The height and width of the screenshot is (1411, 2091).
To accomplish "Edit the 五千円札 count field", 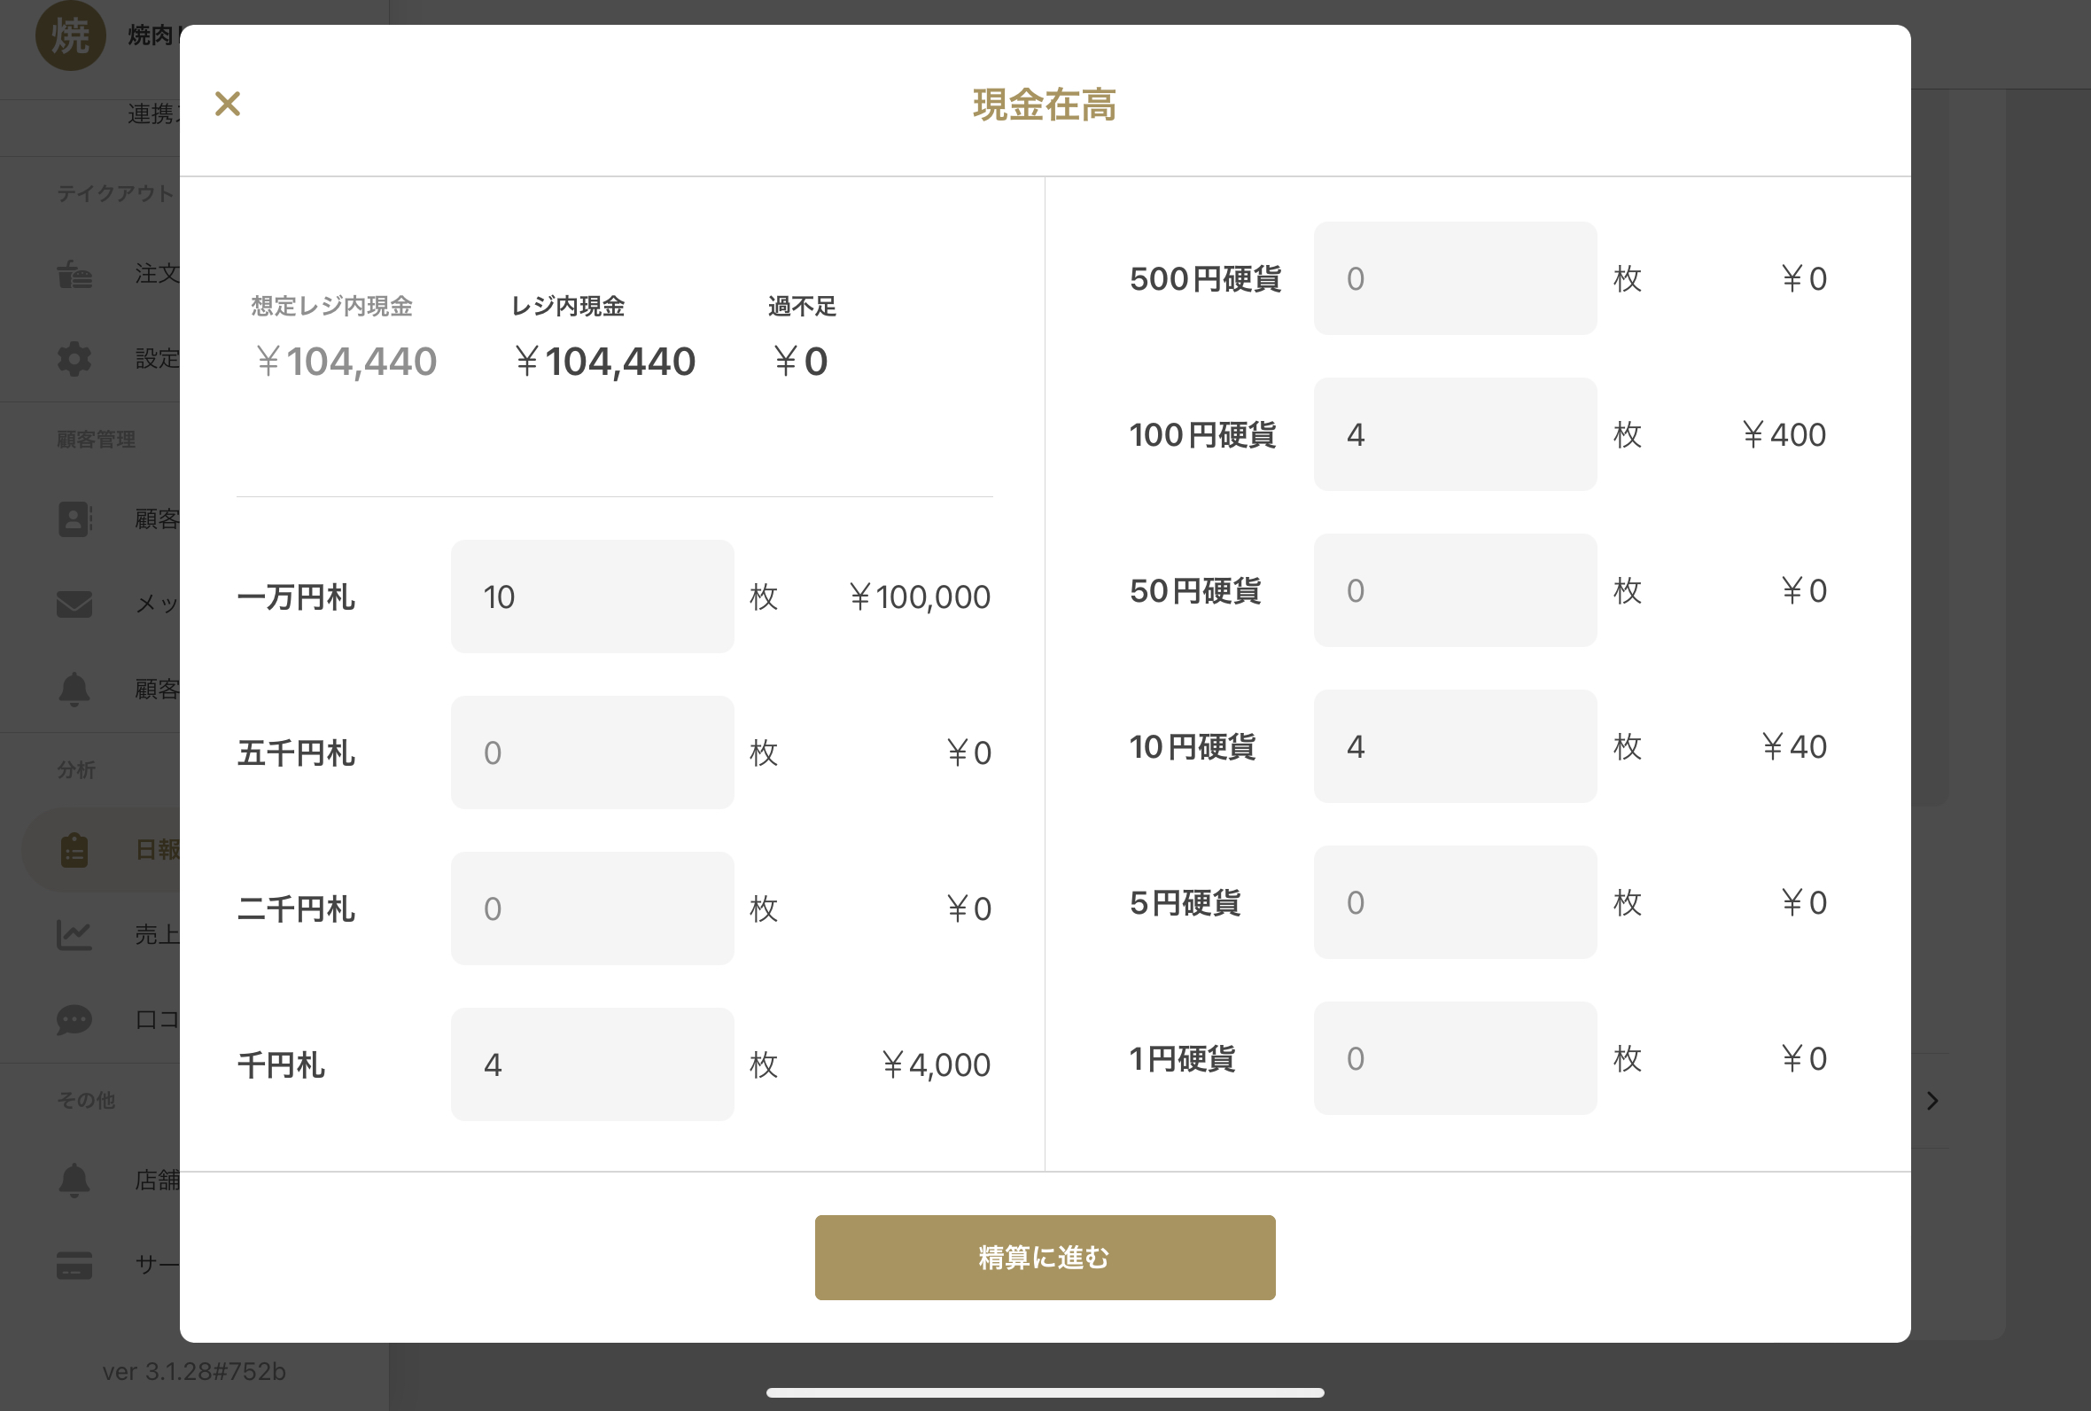I will [x=592, y=752].
